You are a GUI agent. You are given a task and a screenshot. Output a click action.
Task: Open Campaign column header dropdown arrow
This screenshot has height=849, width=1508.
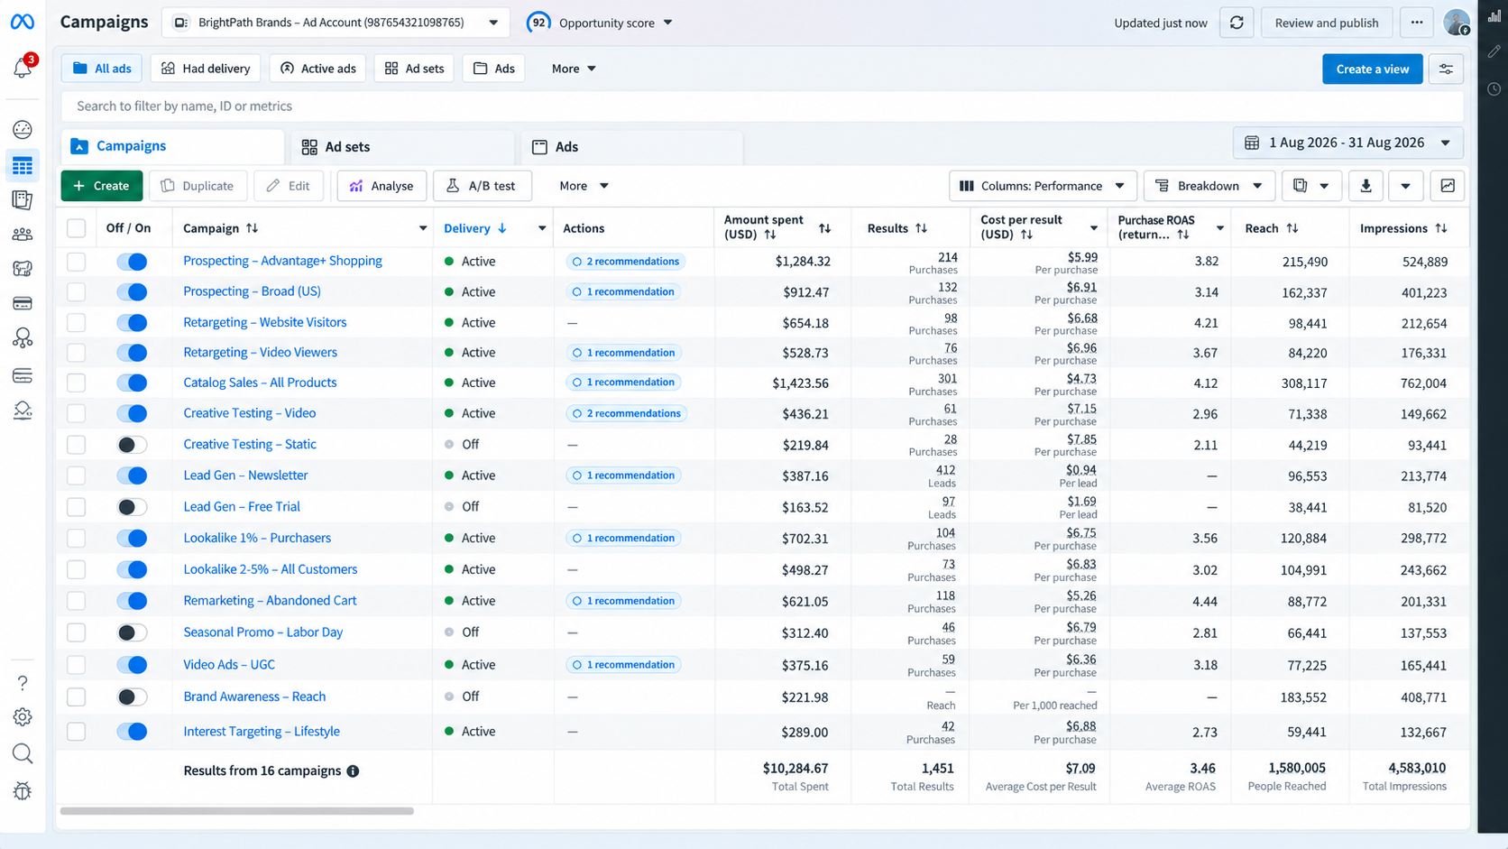(422, 228)
